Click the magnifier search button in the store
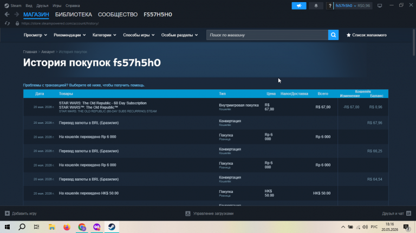The image size is (416, 233). coord(333,35)
